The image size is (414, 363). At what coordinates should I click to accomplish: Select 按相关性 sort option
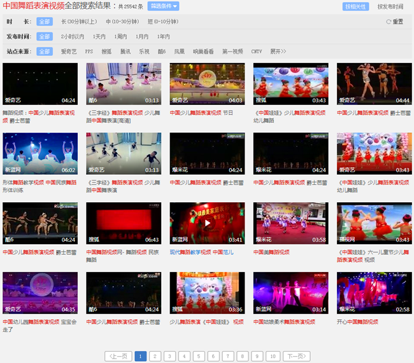355,6
